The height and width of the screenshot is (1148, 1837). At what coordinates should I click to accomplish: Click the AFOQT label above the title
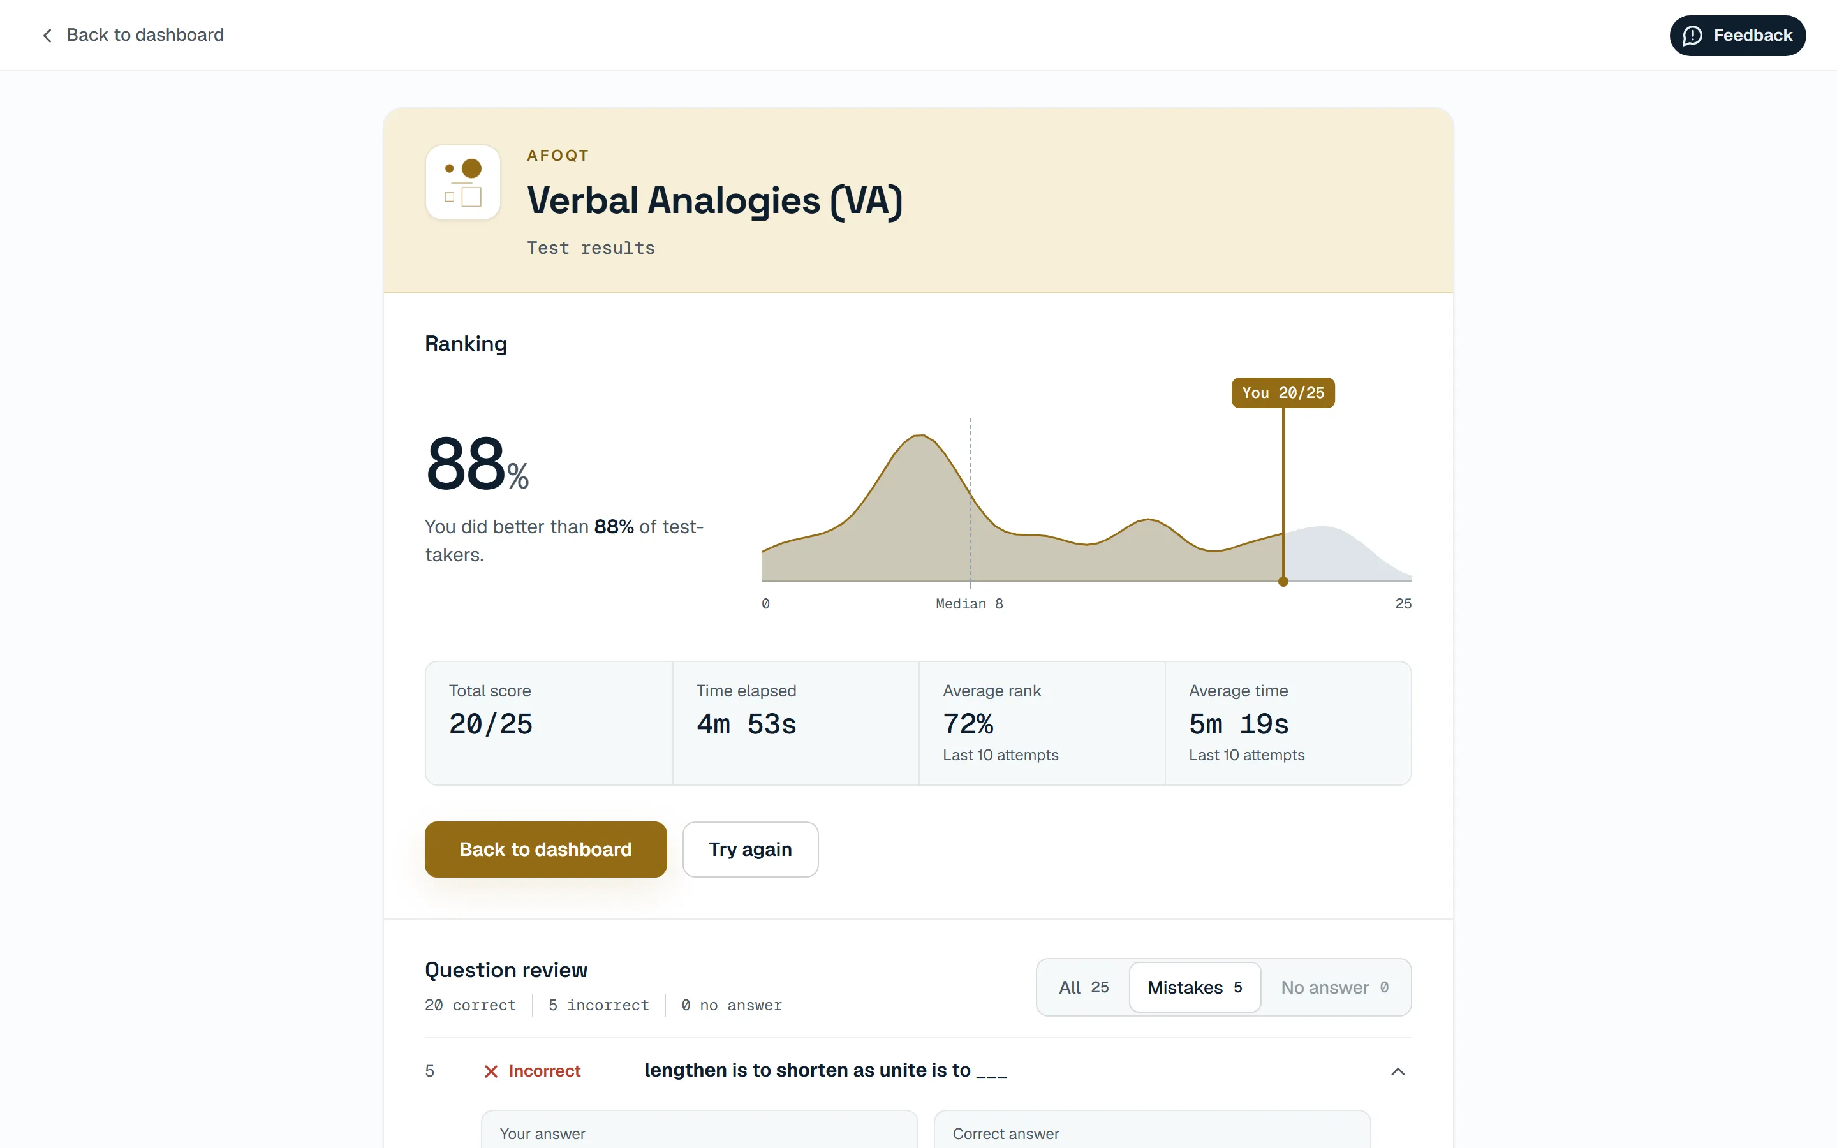pyautogui.click(x=558, y=156)
